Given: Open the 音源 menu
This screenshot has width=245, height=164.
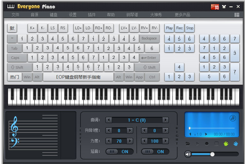Looking at the screenshot, I should 34,15.
